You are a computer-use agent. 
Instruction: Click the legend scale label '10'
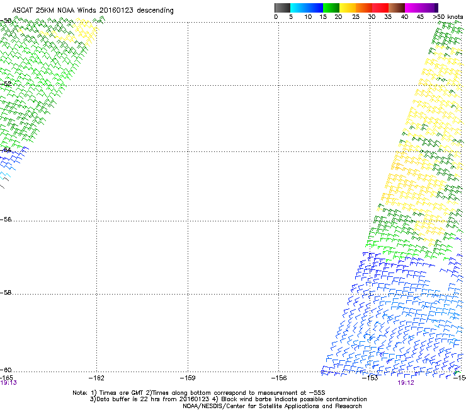[308, 17]
